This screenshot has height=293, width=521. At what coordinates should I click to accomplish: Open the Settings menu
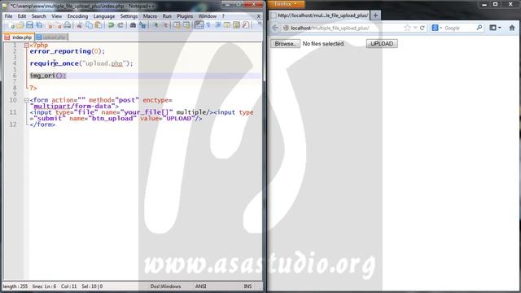129,16
